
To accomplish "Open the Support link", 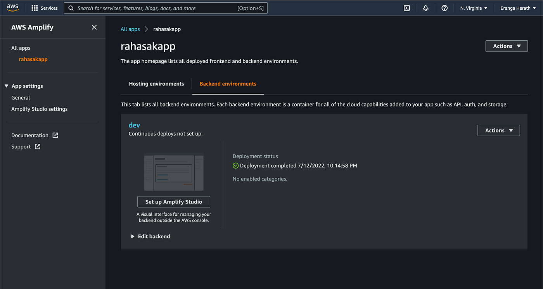I will (21, 146).
